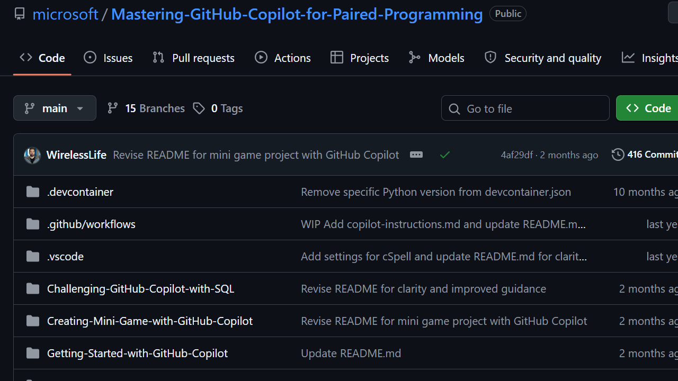This screenshot has height=381, width=678.
Task: Click the folder icon for .devcontainer
Action: coord(33,192)
